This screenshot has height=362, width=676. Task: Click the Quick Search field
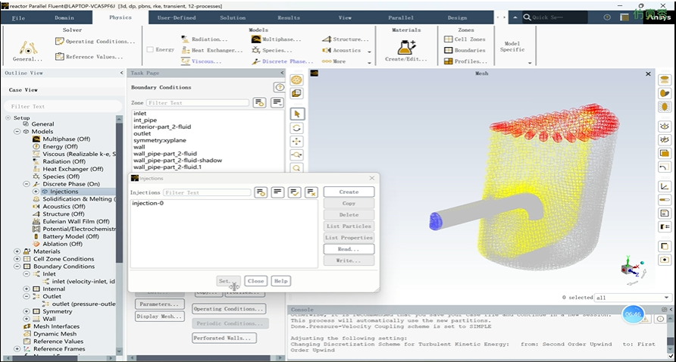point(555,17)
